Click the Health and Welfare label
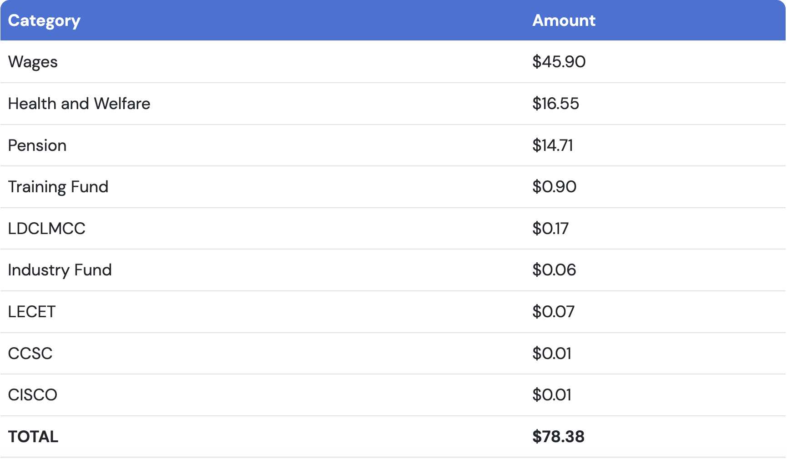 79,104
